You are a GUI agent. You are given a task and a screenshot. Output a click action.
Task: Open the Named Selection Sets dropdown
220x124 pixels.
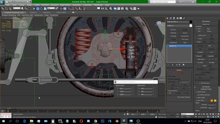[x=93, y=8]
